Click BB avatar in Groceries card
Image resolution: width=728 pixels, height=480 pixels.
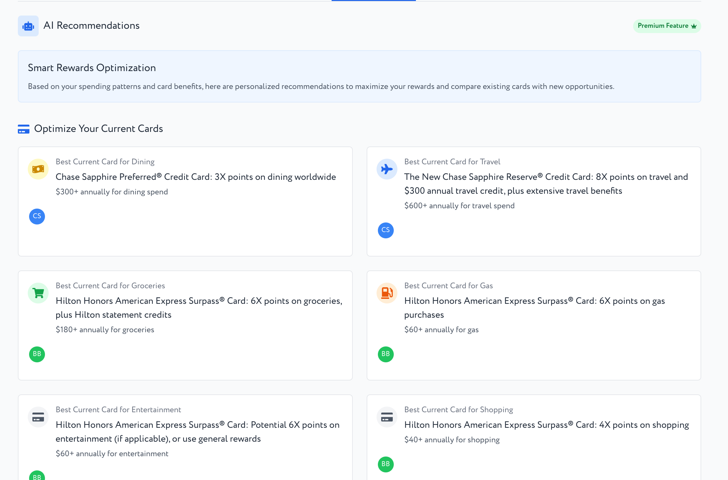click(37, 354)
